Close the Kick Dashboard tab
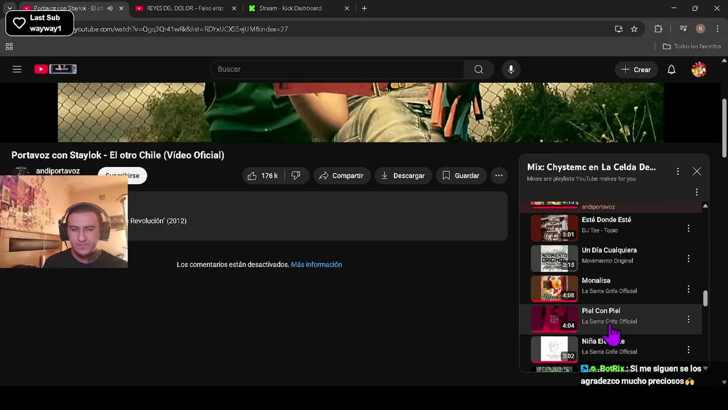 pyautogui.click(x=347, y=9)
